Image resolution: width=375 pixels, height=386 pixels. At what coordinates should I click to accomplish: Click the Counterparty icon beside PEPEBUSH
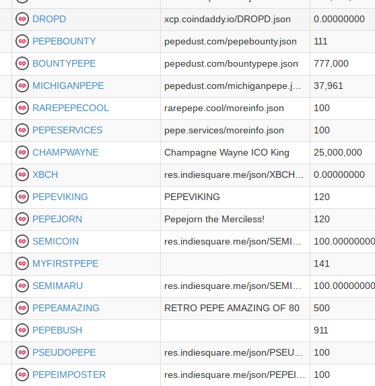22,330
